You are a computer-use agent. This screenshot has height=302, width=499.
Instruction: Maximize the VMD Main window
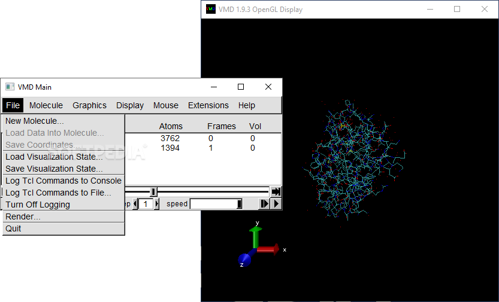pyautogui.click(x=241, y=87)
